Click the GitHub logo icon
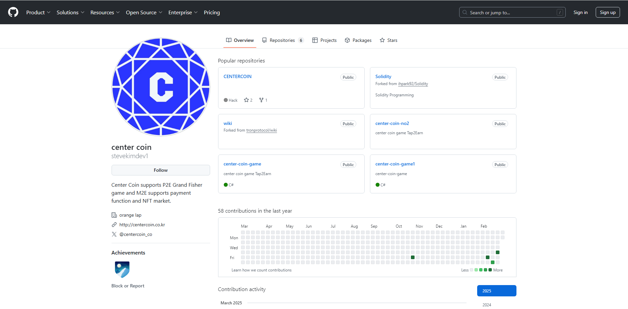 tap(13, 12)
